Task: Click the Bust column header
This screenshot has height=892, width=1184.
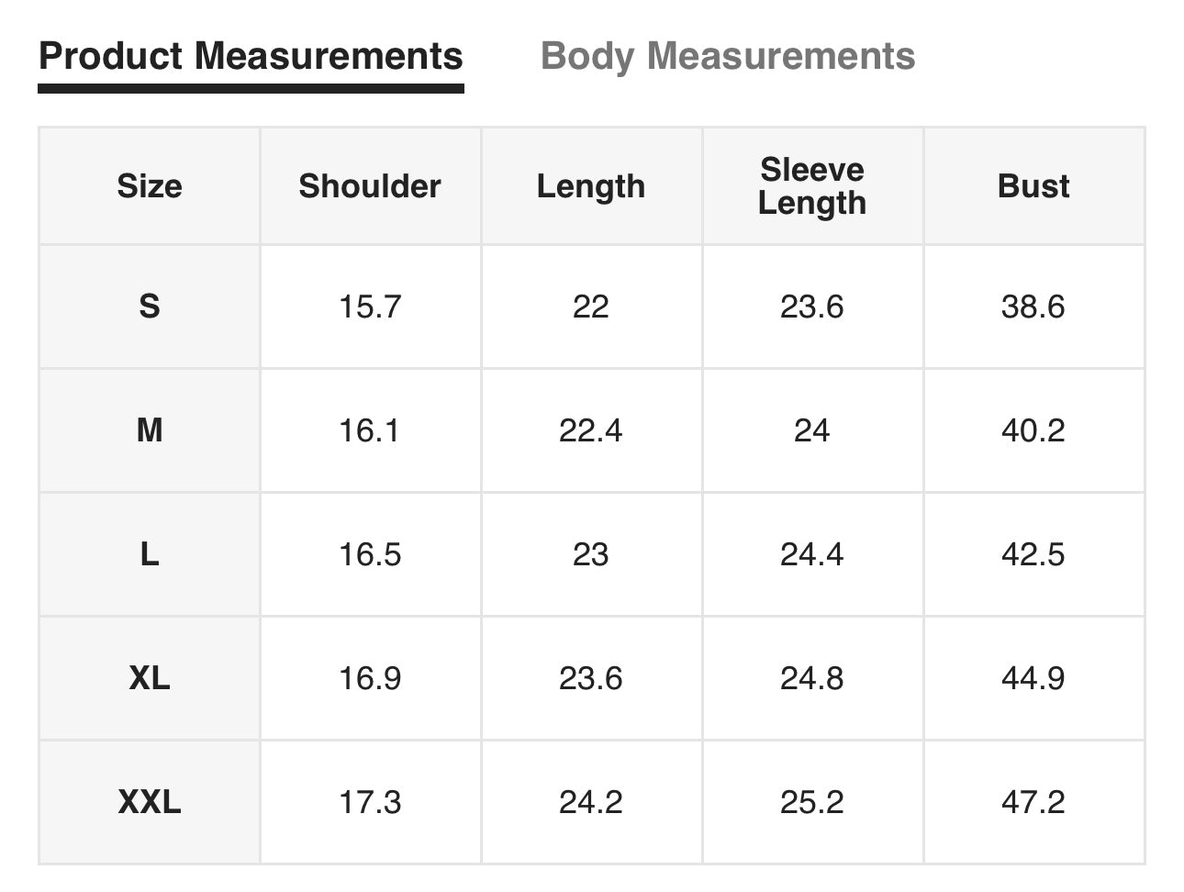Action: tap(1033, 186)
